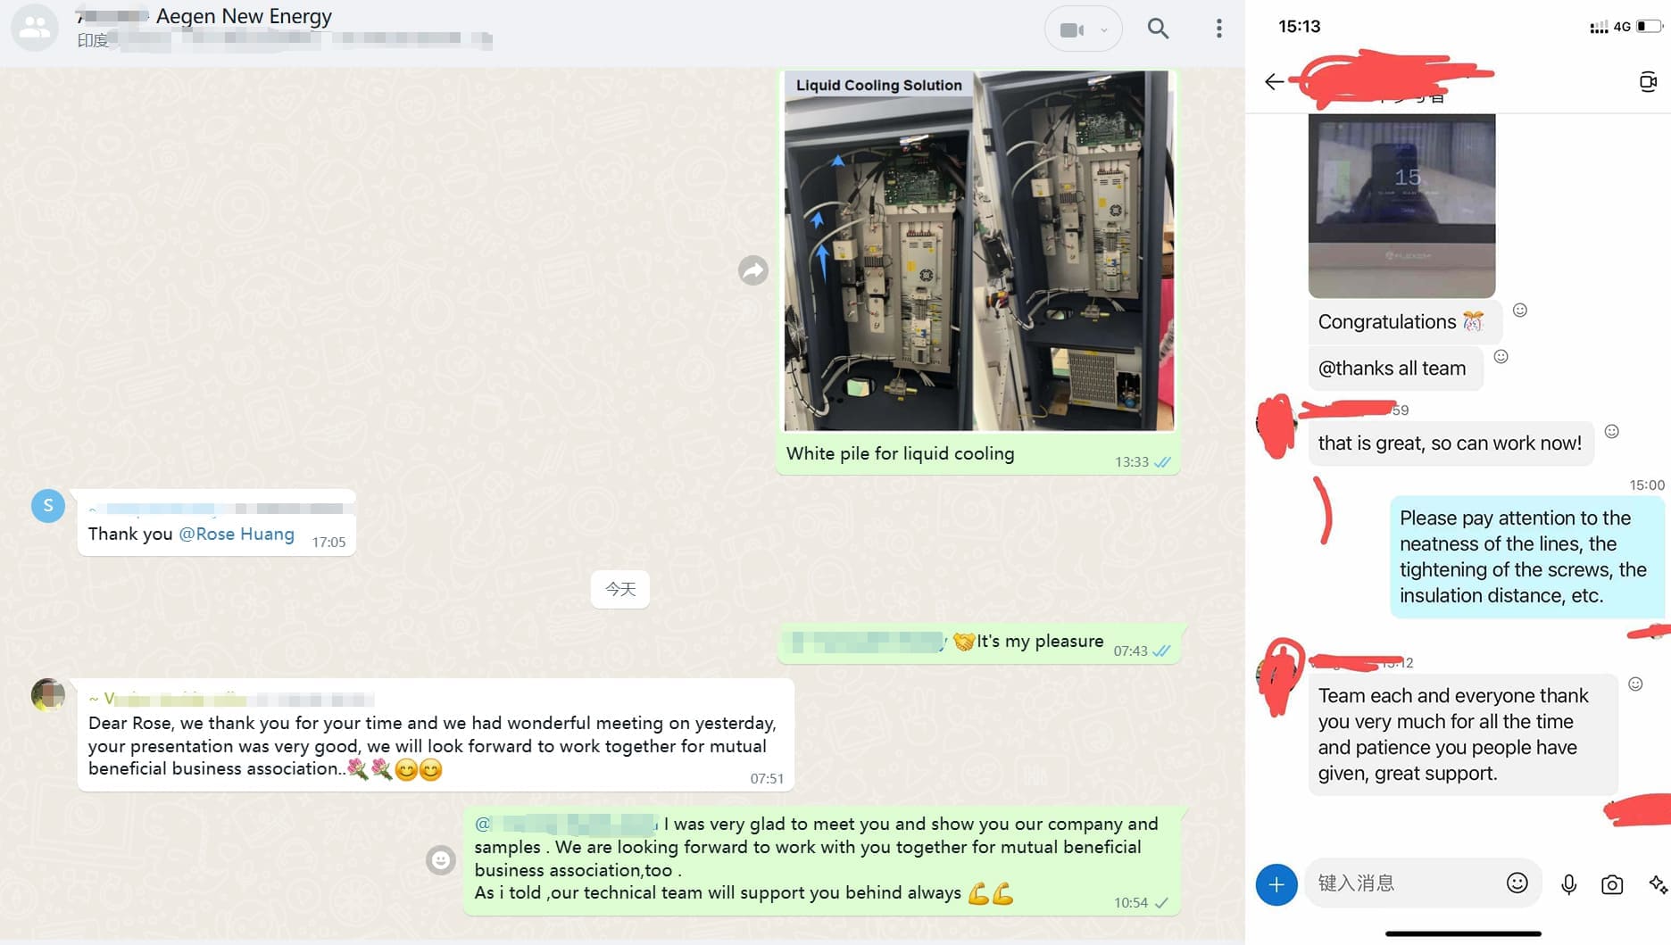This screenshot has width=1671, height=945.
Task: Open the video meeting icon on phone chat
Action: (1648, 82)
